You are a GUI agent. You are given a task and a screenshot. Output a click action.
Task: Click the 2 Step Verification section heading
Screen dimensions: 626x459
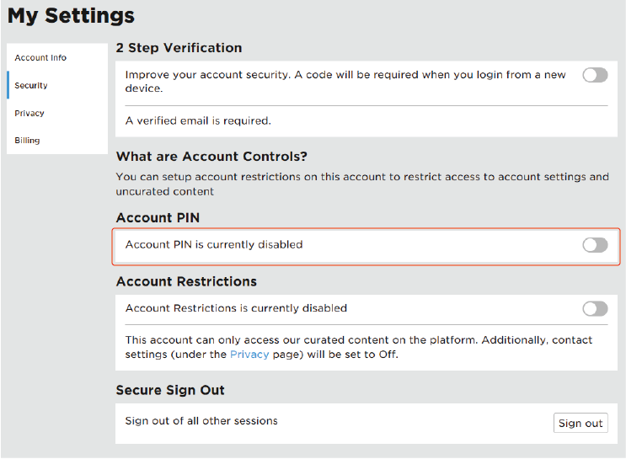coord(179,48)
